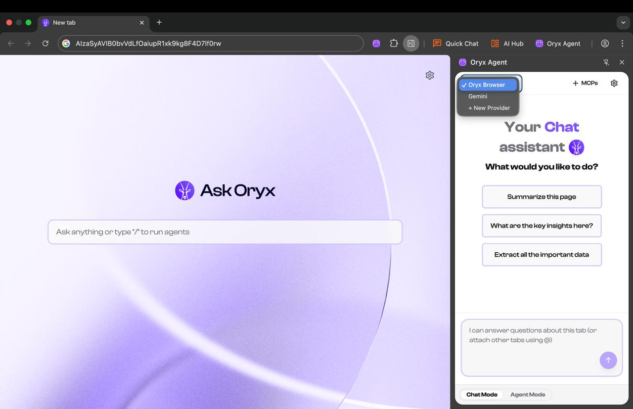This screenshot has height=409, width=633.
Task: Click the browser back arrow
Action: click(11, 44)
